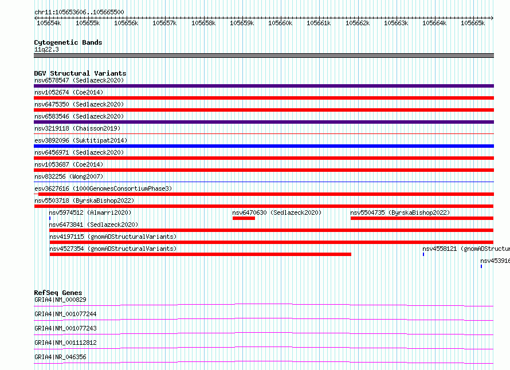Image resolution: width=510 pixels, height=370 pixels.
Task: Open the nsv6475350 (Sedlazeck2020) variant label
Action: [79, 104]
